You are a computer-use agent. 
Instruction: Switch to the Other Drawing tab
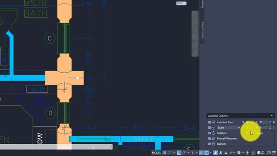(202, 30)
